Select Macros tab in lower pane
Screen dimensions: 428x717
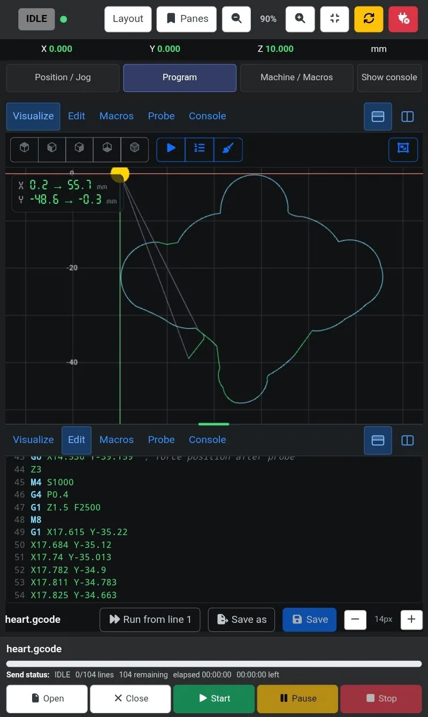[117, 440]
